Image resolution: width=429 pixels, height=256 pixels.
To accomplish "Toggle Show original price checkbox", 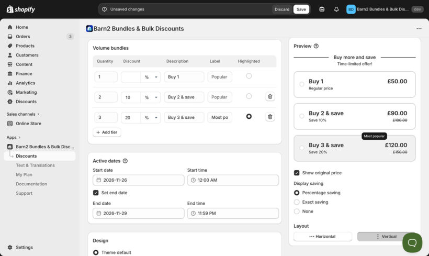I will click(x=297, y=173).
